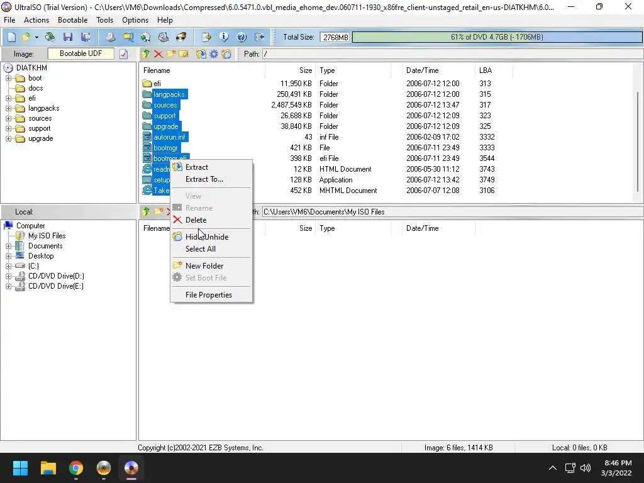
Task: Click the 61% of DVD capacity bar
Action: [497, 37]
